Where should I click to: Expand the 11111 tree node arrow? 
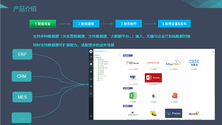pos(97,80)
